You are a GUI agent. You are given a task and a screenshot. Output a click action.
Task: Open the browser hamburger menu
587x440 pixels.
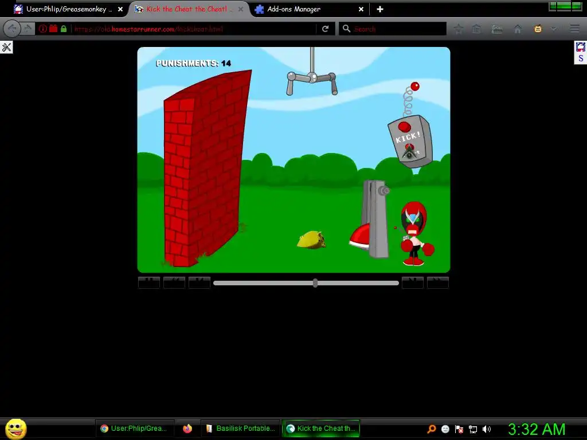(574, 29)
